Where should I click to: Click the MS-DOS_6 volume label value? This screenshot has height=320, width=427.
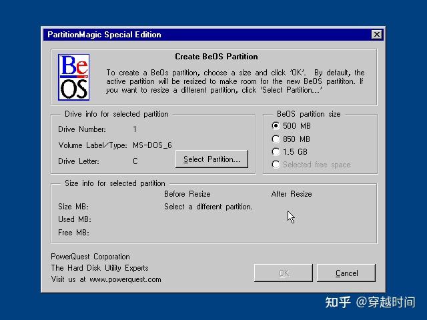pyautogui.click(x=152, y=145)
